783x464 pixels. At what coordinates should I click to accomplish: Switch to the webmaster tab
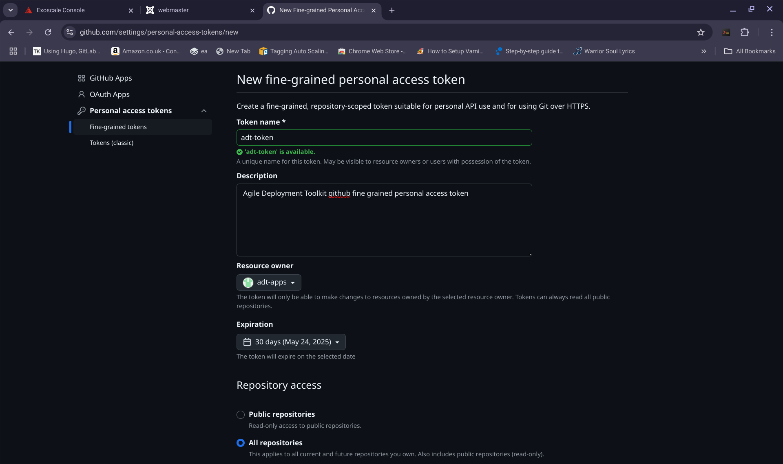200,10
